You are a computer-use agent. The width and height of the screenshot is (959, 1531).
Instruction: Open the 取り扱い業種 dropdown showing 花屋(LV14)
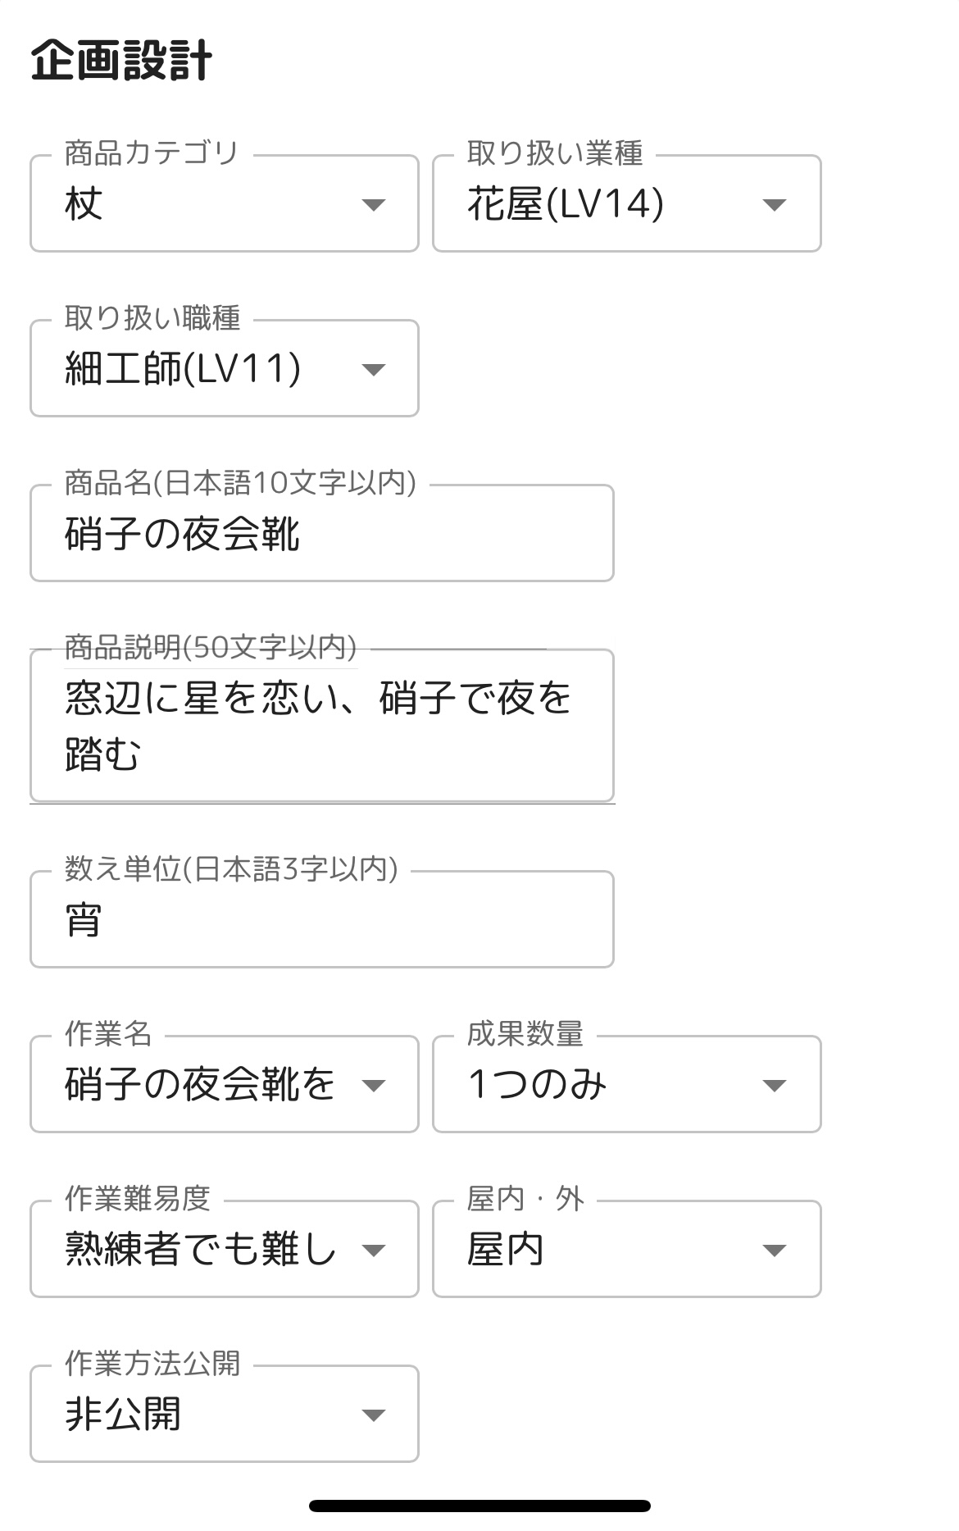coord(607,204)
